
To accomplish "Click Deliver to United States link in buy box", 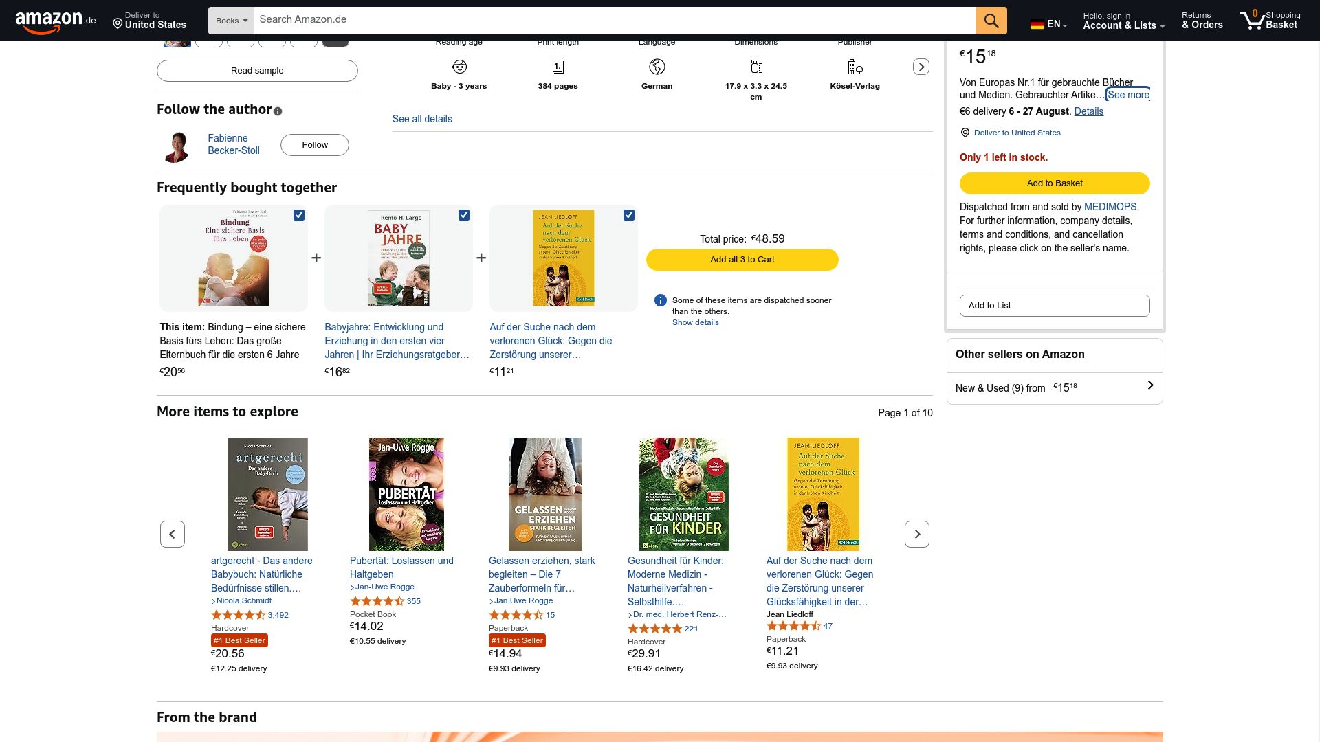I will 1017,133.
